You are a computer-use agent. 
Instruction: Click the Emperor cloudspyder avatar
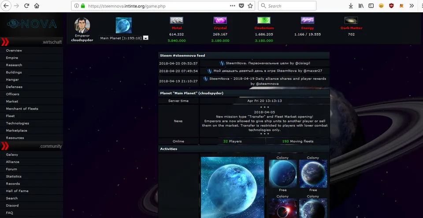click(x=82, y=25)
